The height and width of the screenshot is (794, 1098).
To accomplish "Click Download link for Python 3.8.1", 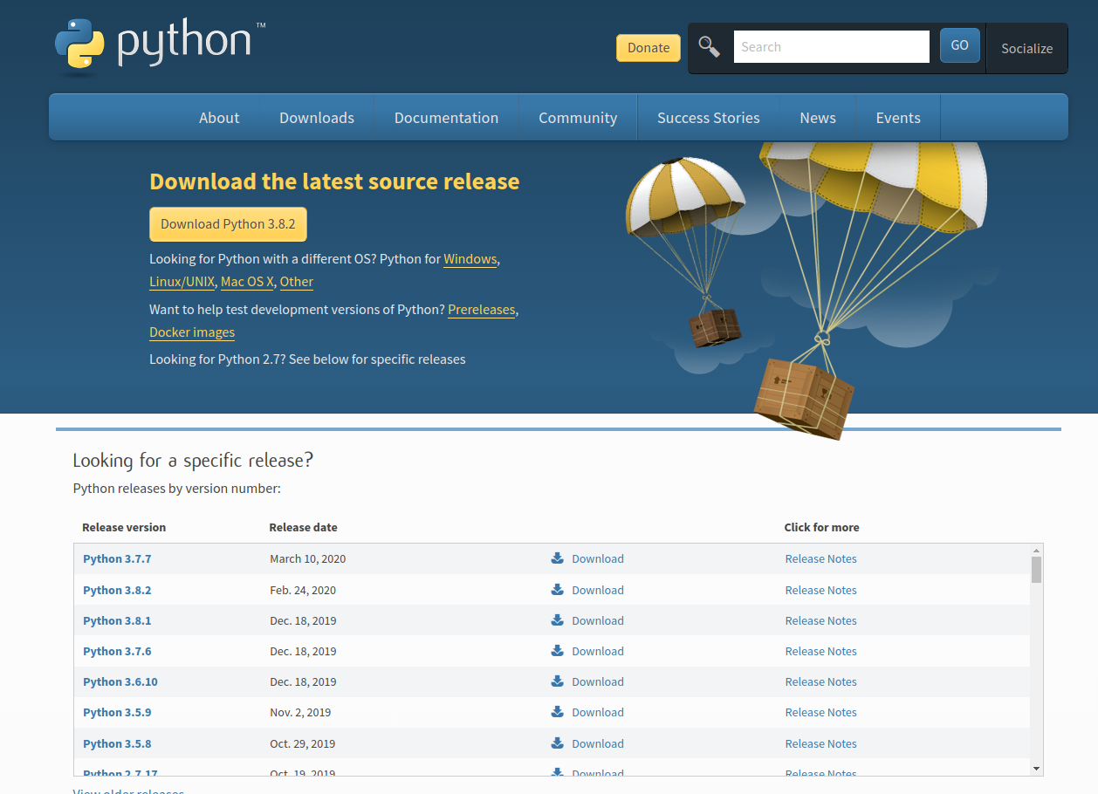I will pos(598,620).
